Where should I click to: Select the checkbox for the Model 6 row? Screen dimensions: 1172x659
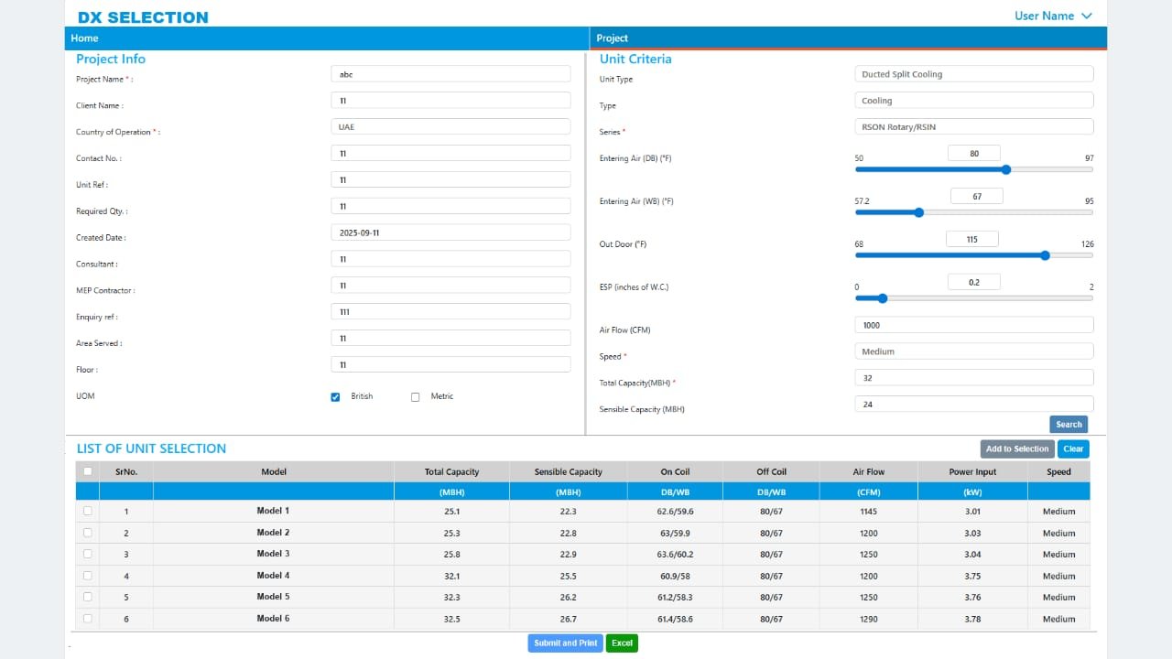(x=88, y=619)
